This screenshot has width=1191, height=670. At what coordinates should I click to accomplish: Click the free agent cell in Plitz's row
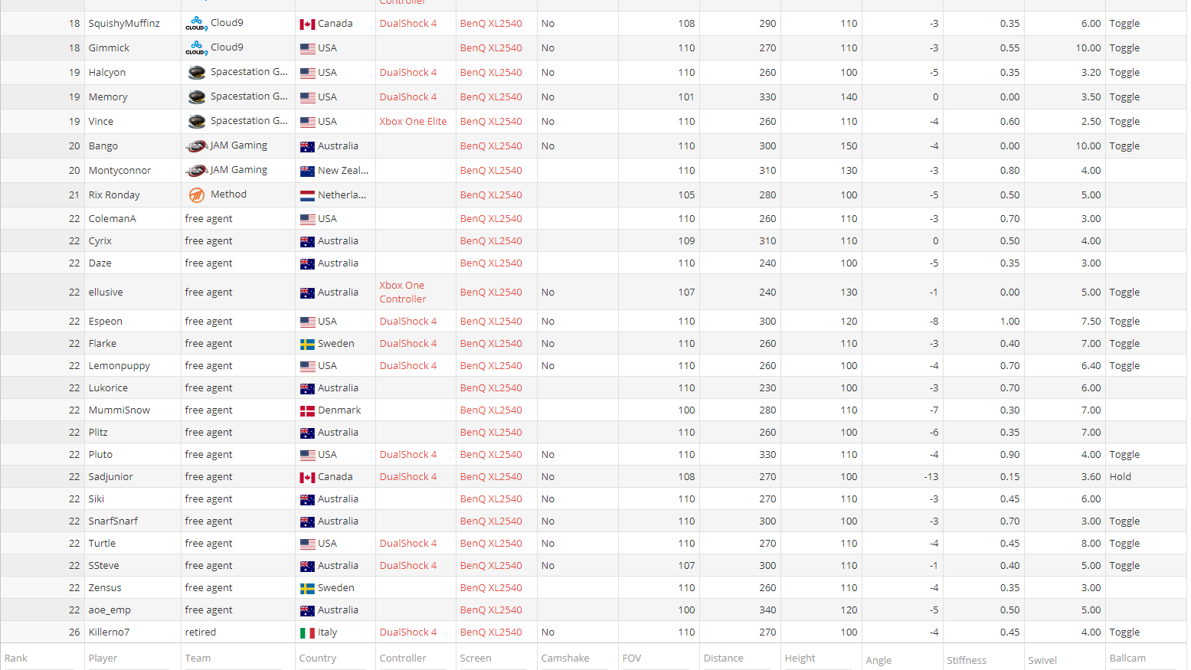209,433
